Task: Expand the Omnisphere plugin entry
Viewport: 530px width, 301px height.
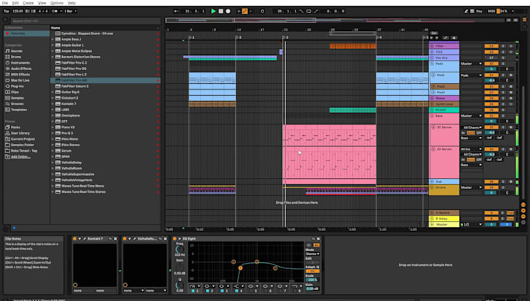Action: [53, 115]
